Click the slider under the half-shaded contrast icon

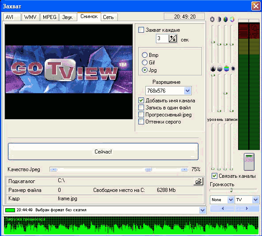[219, 44]
